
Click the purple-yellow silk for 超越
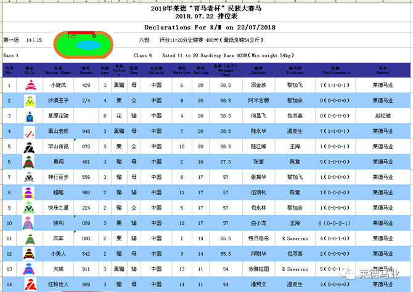point(29,193)
